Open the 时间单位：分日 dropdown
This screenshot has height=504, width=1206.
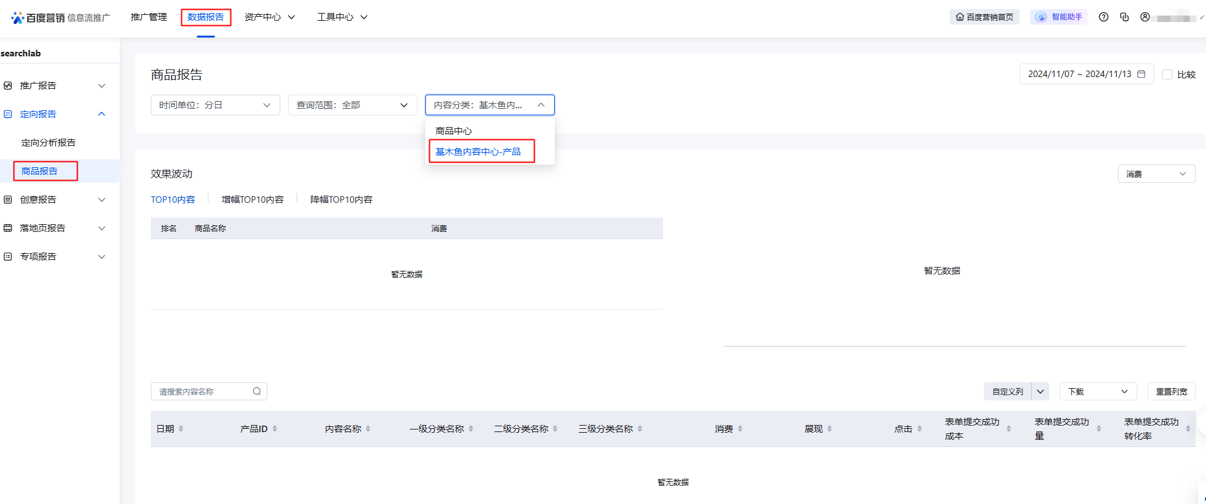[x=216, y=105]
